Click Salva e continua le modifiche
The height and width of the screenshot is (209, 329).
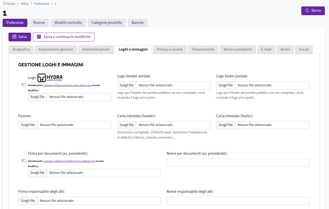64,37
